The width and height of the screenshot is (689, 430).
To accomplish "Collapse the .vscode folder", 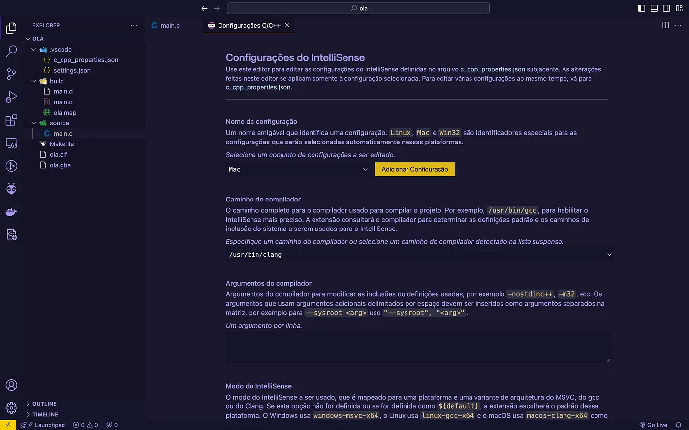I will pyautogui.click(x=34, y=50).
